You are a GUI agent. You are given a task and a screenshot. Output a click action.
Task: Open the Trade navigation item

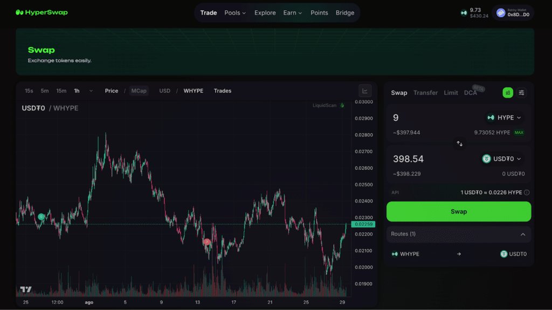click(209, 13)
